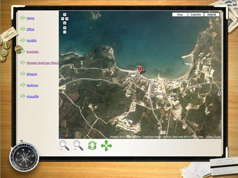Select the red location marker pin
Viewport: 238px width, 178px height.
pos(140,71)
